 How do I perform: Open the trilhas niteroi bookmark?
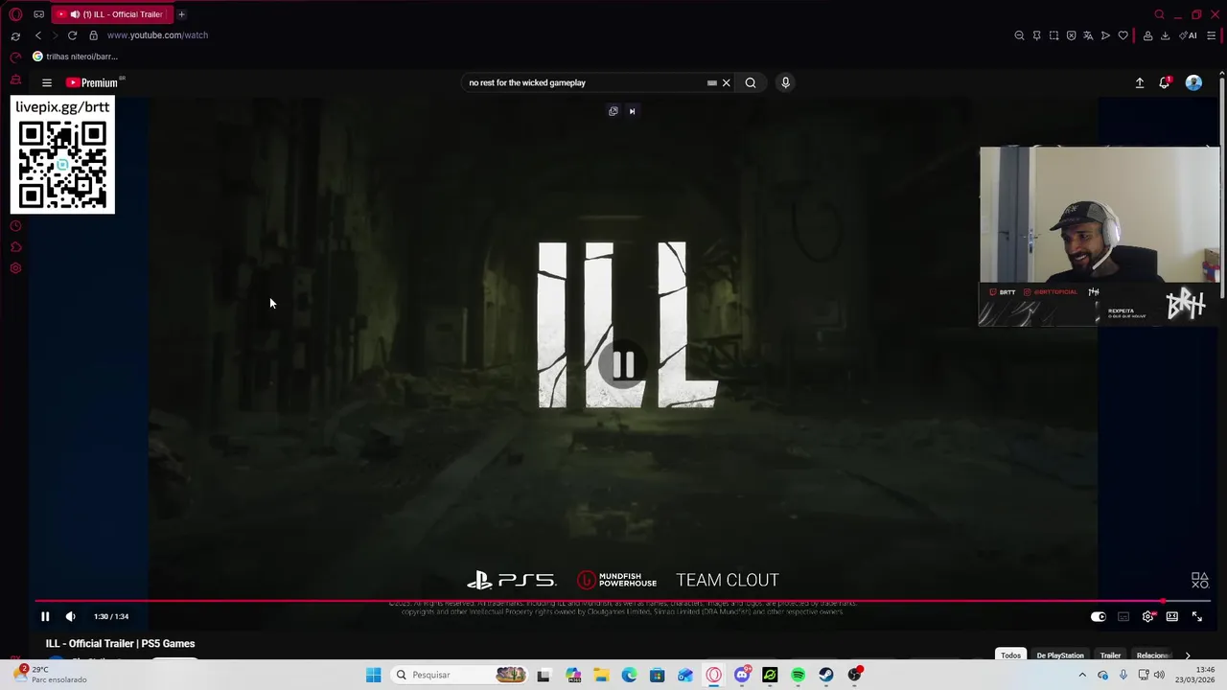[x=75, y=57]
